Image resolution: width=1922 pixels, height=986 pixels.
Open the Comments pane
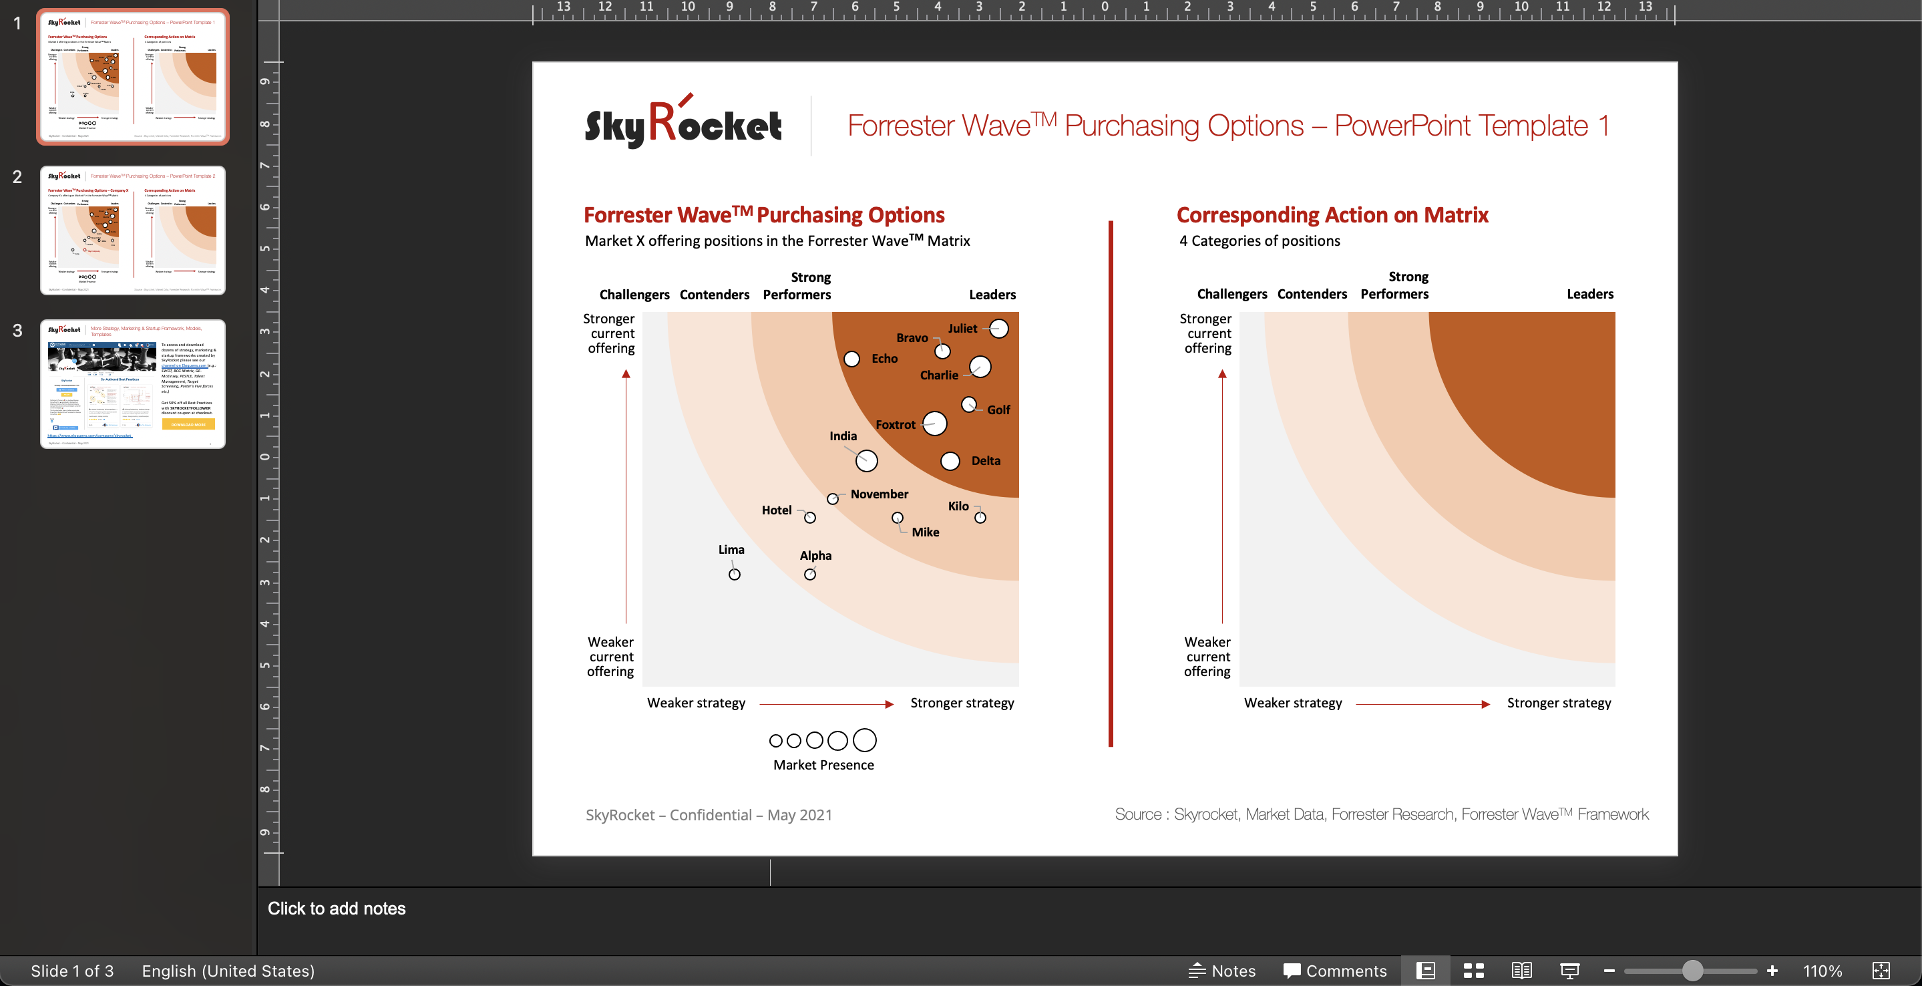(1334, 971)
